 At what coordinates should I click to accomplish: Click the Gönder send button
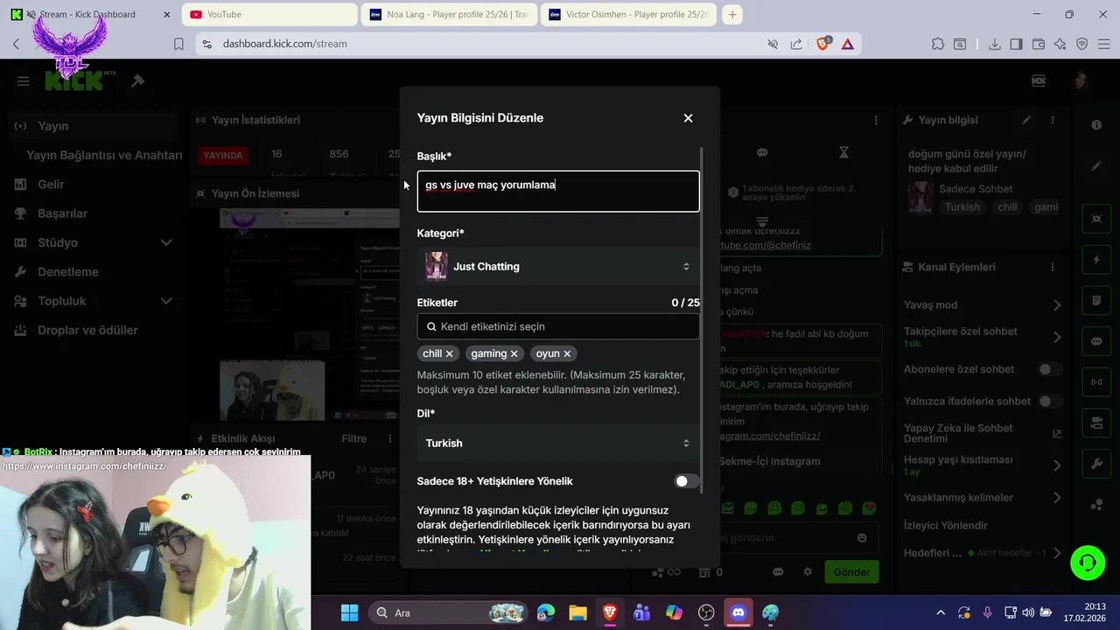851,572
